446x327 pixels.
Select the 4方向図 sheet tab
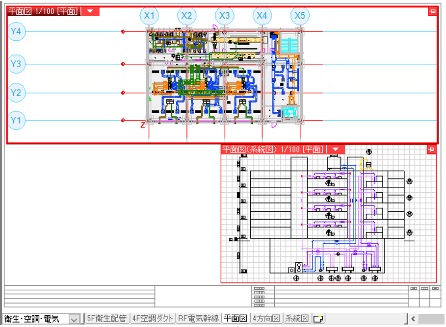point(266,319)
